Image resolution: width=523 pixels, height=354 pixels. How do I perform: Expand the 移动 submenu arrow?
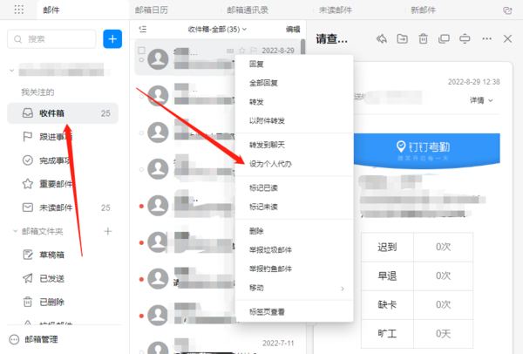(343, 289)
